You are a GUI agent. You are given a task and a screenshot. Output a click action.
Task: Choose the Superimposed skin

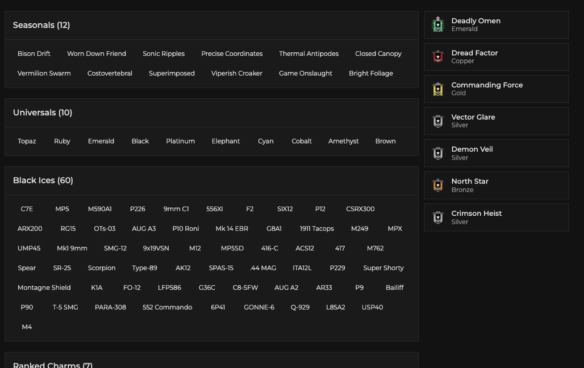(172, 73)
